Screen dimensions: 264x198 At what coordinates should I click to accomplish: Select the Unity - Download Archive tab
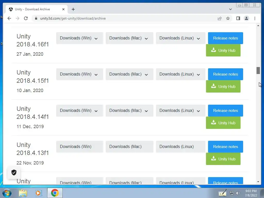click(37, 9)
